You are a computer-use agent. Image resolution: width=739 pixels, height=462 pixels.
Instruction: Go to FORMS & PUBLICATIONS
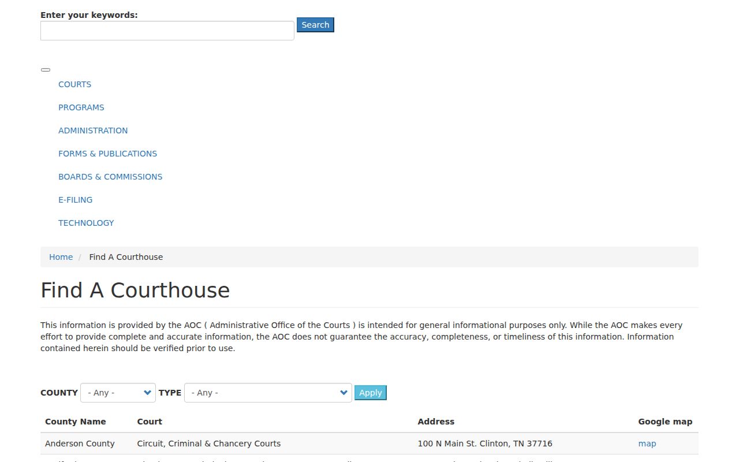point(107,154)
